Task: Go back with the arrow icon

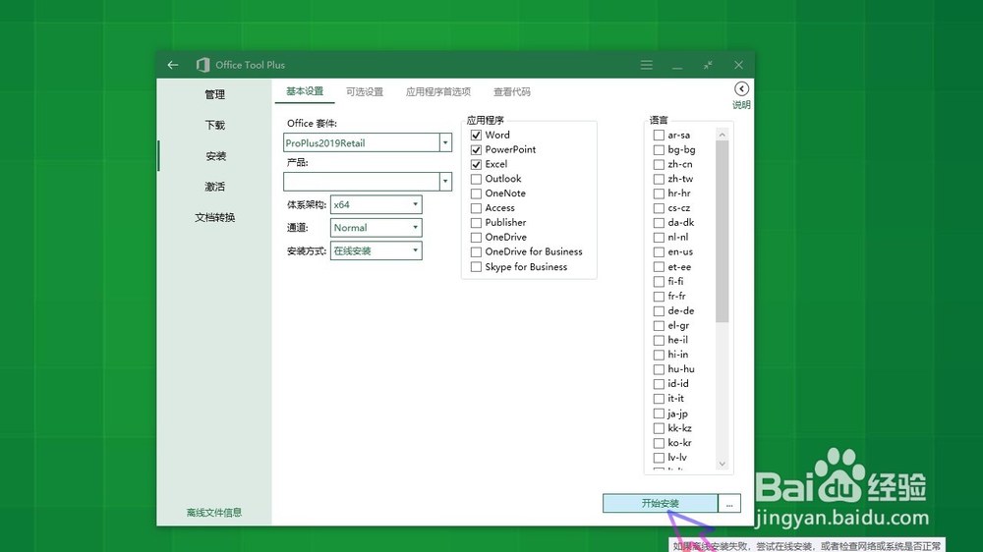Action: [x=173, y=65]
